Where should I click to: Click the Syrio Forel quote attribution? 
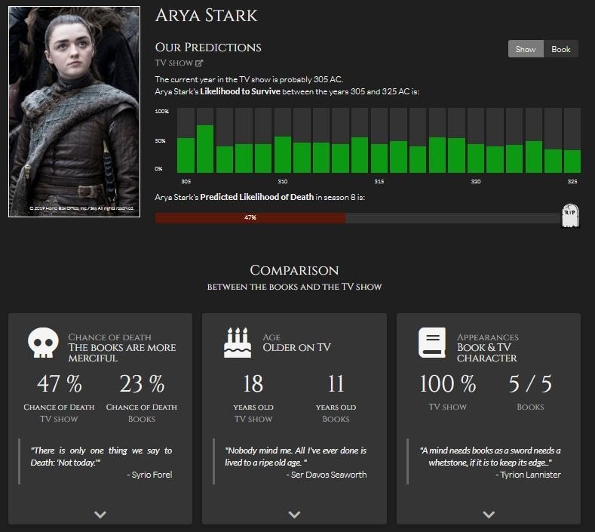tap(149, 475)
